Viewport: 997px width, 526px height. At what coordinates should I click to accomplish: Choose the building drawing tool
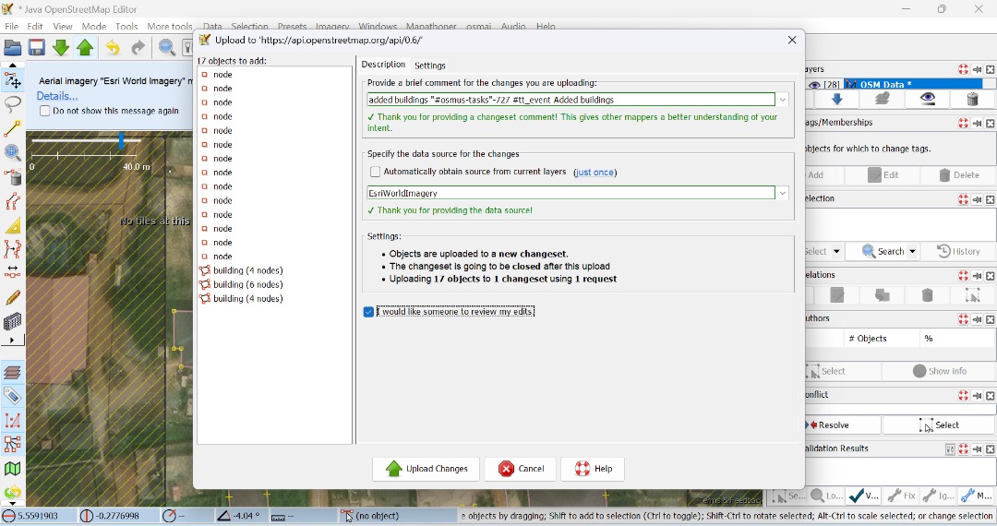tap(12, 321)
